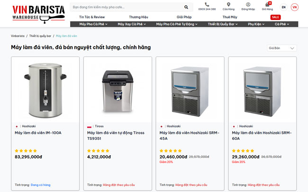Click the login user icon
The width and height of the screenshot is (308, 192).
pos(248,5)
